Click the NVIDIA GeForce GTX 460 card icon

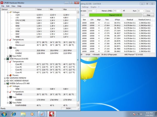8,83
